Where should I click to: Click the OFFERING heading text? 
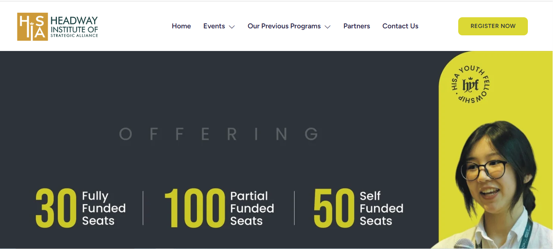pyautogui.click(x=219, y=134)
